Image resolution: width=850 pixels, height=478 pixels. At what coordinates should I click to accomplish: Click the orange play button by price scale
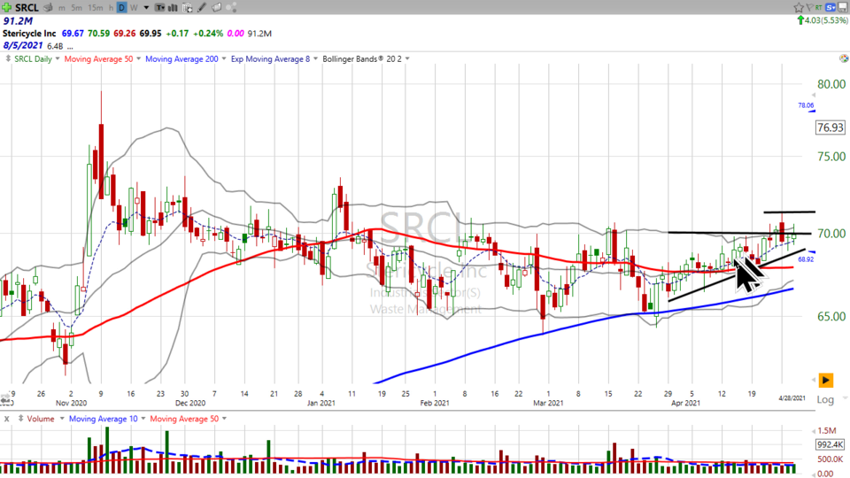pyautogui.click(x=825, y=381)
